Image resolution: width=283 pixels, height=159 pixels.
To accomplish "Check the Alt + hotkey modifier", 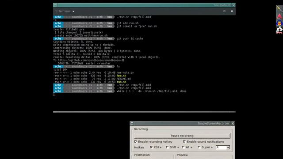I will 183,147.
